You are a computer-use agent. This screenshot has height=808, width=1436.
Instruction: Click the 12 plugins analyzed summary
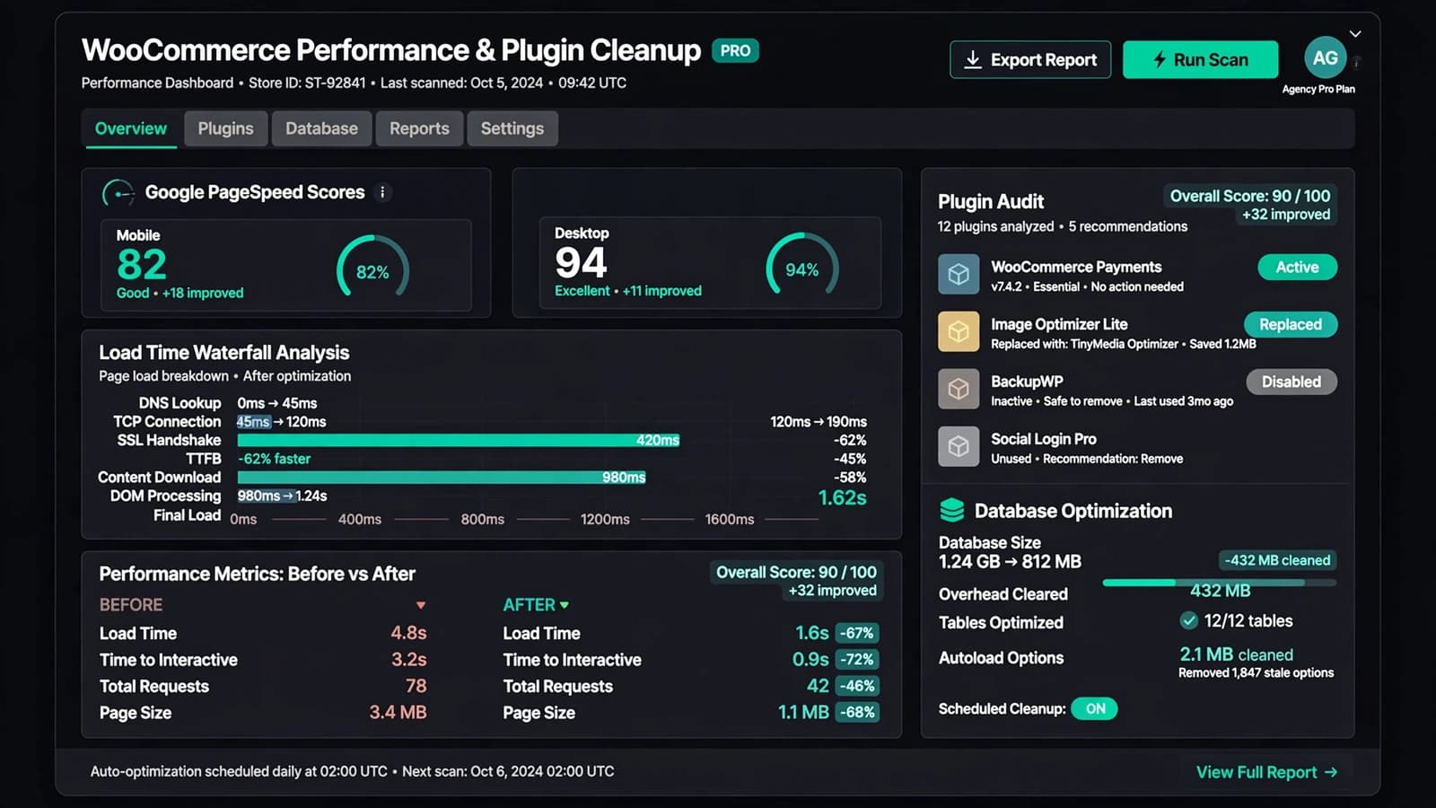(996, 226)
